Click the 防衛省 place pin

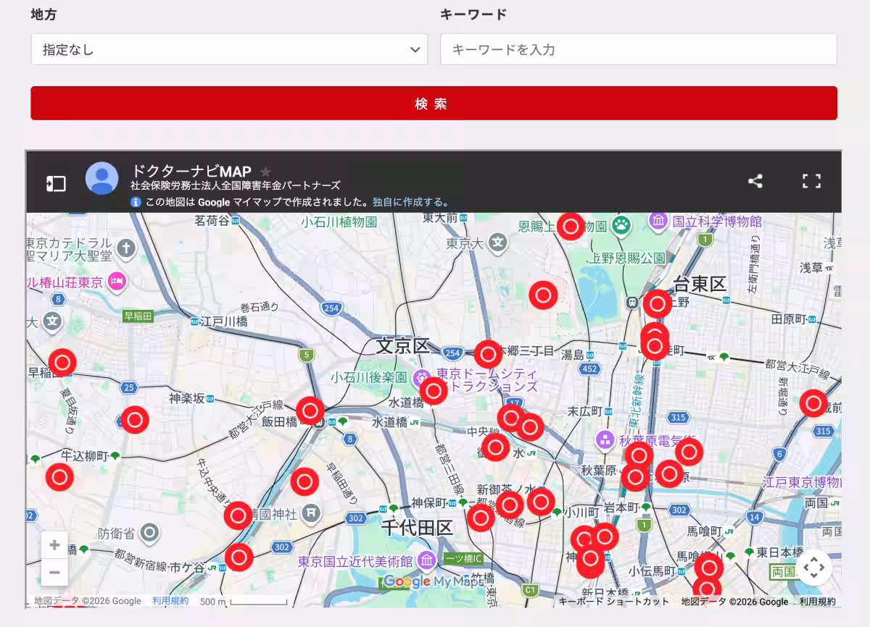150,534
